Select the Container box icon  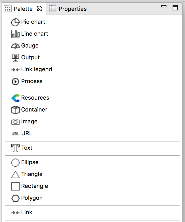(x=15, y=110)
